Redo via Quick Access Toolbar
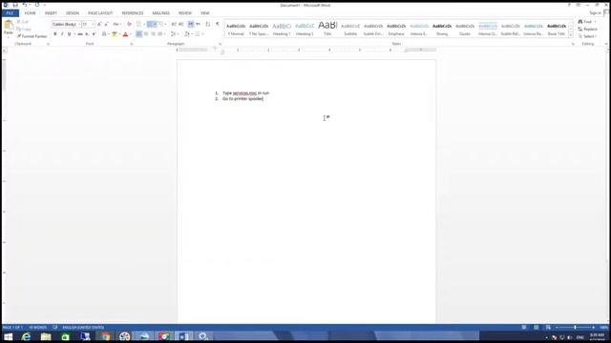Image resolution: width=611 pixels, height=343 pixels. click(x=37, y=5)
